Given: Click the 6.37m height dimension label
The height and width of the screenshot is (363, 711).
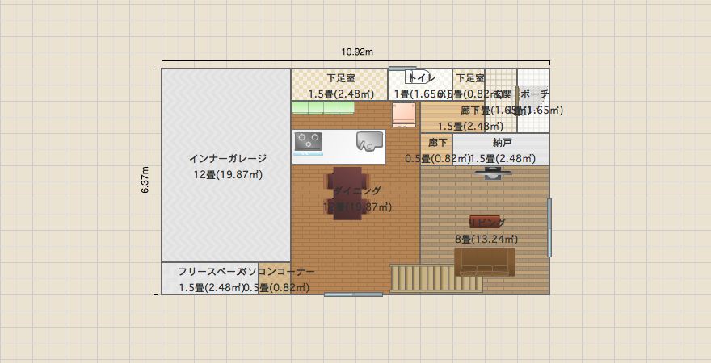Looking at the screenshot, I should (145, 180).
